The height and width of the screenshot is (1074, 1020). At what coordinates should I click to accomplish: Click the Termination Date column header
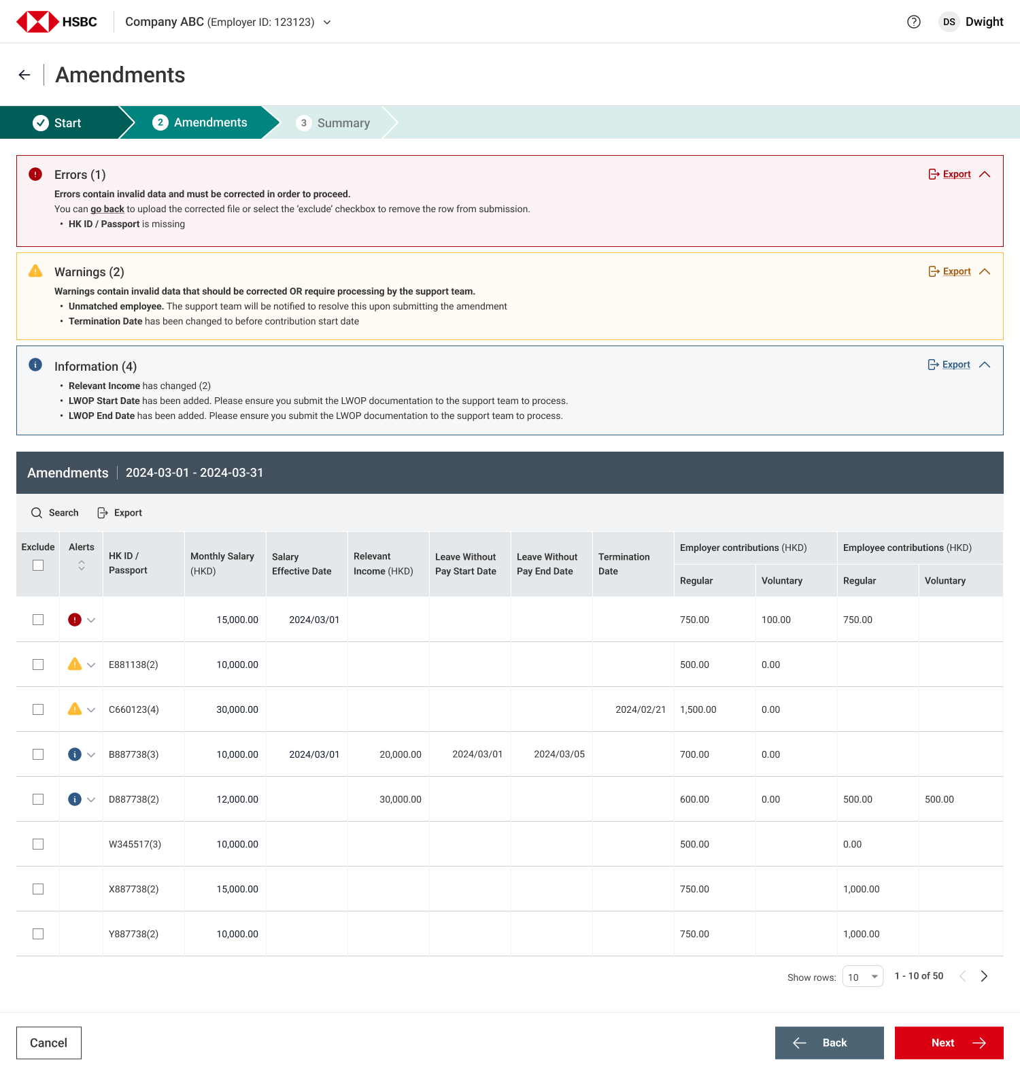pos(633,564)
